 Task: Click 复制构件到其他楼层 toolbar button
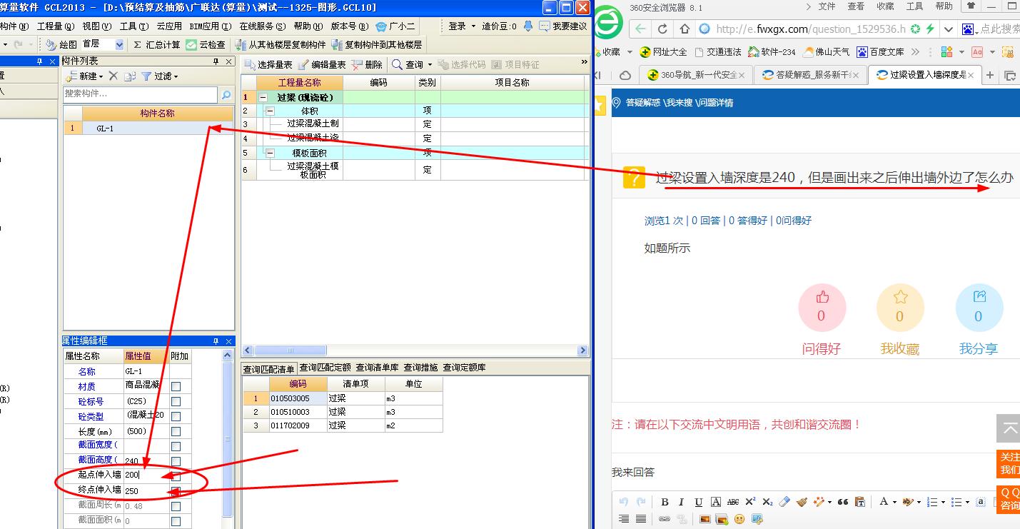377,44
